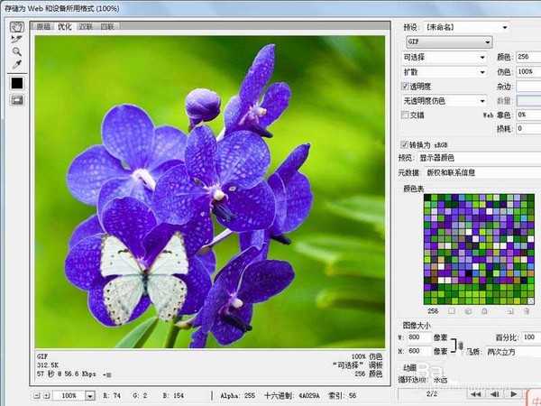Enable the 交错 interlaced checkbox
Viewport: 541px width, 406px height.
[405, 115]
